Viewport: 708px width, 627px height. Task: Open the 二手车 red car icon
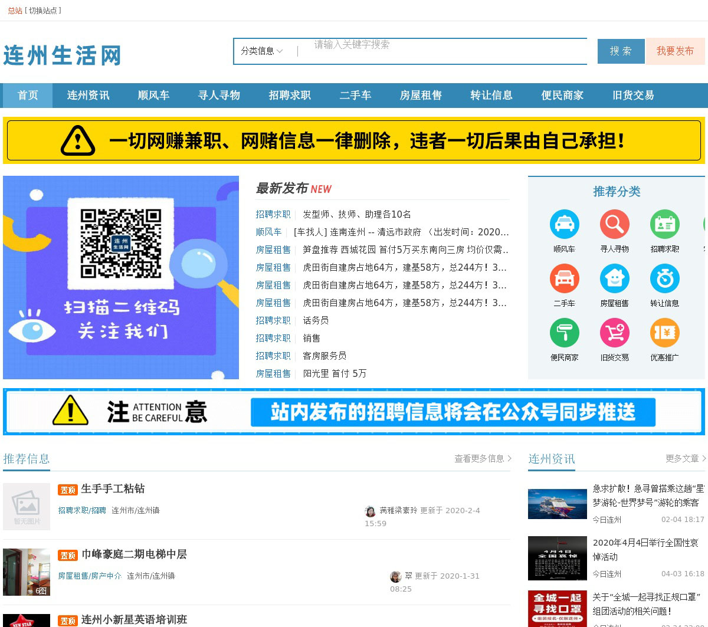click(x=564, y=278)
